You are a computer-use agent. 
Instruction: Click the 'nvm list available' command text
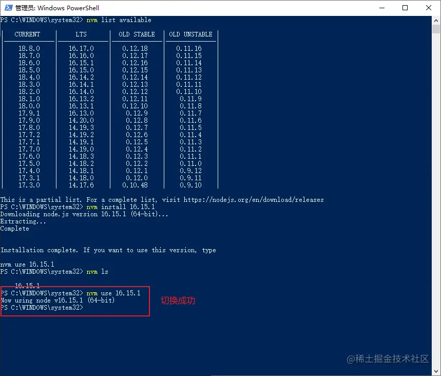119,20
